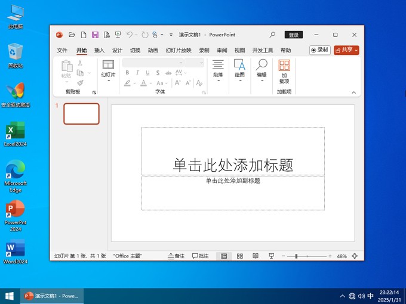Open the Add-ins (加载项) button
Screen dimensions: 406x304
[284, 72]
